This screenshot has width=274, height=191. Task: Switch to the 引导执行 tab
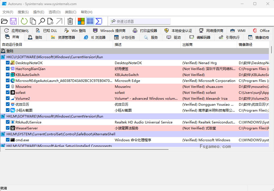(229, 38)
